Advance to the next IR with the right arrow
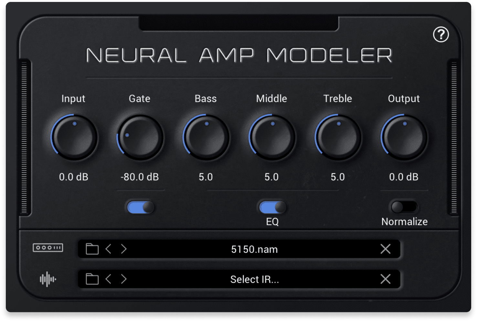 click(x=124, y=279)
